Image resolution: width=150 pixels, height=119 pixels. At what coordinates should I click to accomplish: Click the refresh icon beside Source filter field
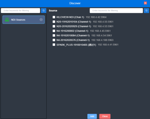tap(146, 11)
